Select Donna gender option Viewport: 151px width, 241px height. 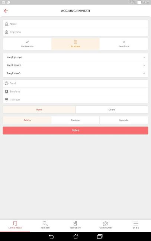click(112, 110)
